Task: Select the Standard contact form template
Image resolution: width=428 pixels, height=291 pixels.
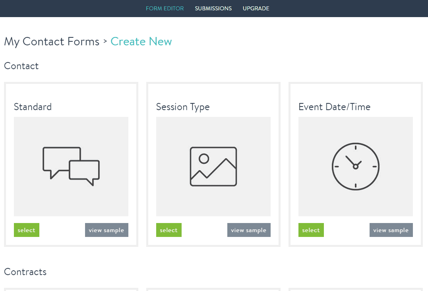Action: 26,230
